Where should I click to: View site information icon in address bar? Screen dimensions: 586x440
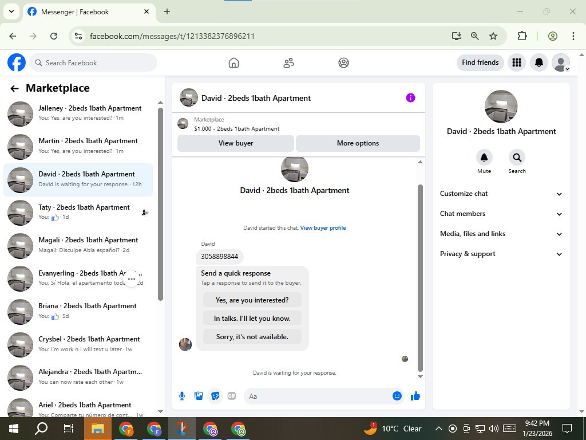point(78,36)
